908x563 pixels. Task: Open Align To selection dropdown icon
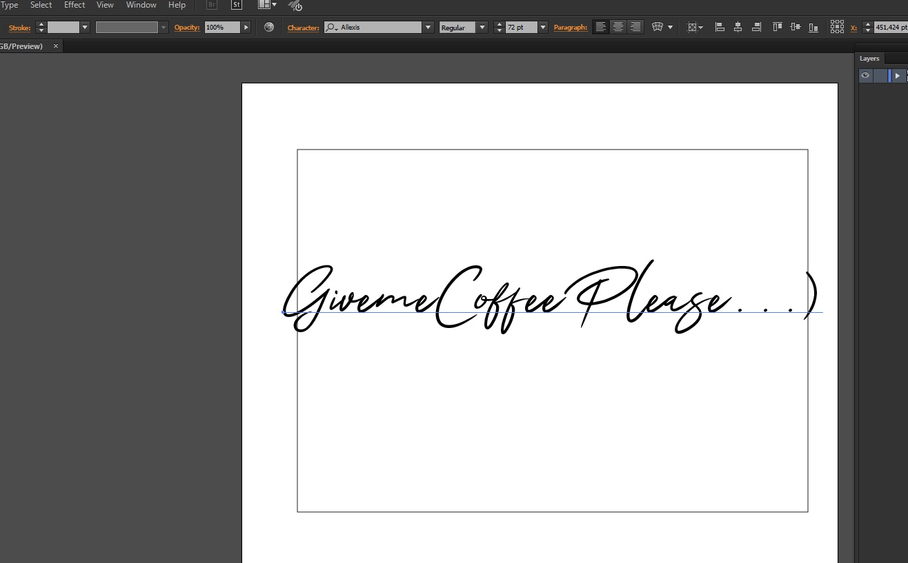(x=695, y=28)
